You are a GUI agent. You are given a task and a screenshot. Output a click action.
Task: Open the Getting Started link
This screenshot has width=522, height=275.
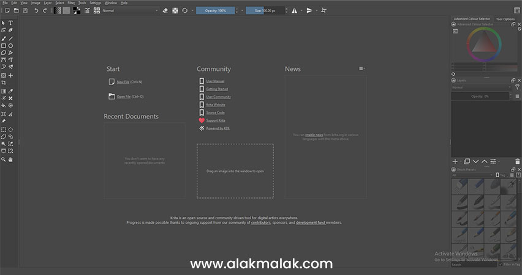click(217, 89)
